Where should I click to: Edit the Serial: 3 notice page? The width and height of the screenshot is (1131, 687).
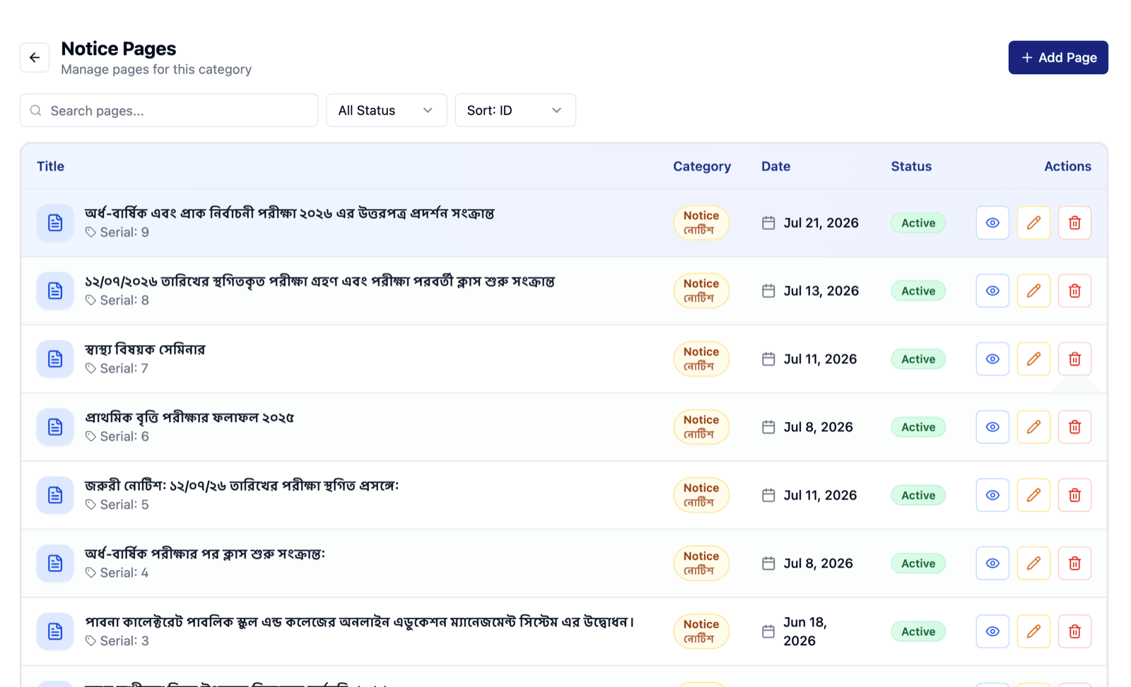click(1033, 631)
